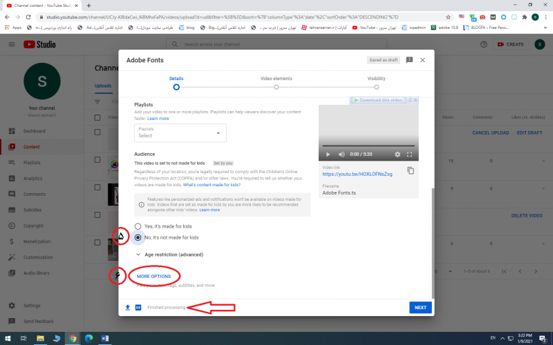Go to the Video elements step
The height and width of the screenshot is (345, 553).
(276, 87)
